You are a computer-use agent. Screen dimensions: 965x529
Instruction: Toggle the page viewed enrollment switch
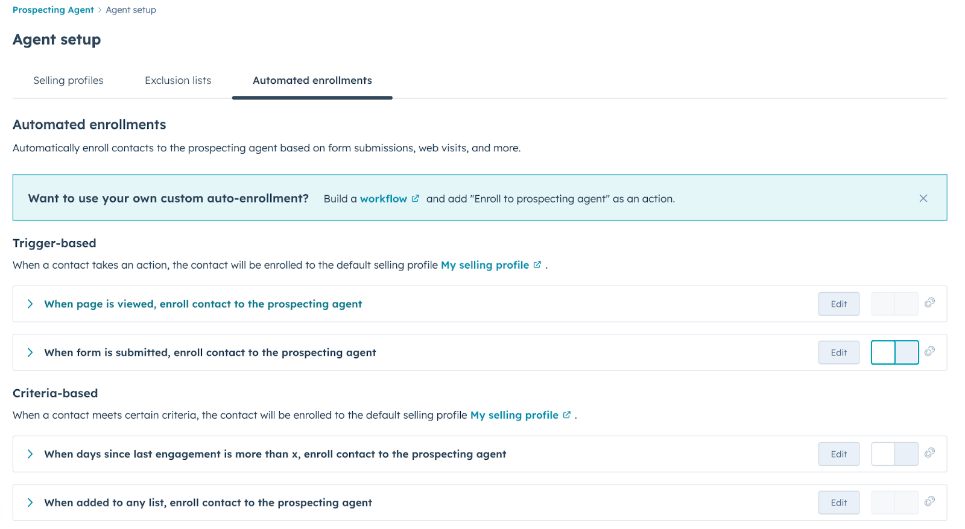click(x=894, y=304)
